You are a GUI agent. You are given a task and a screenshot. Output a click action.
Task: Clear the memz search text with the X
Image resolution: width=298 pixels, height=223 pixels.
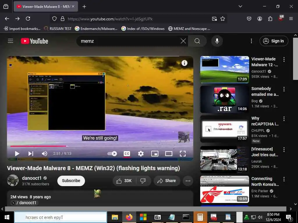coord(183,41)
